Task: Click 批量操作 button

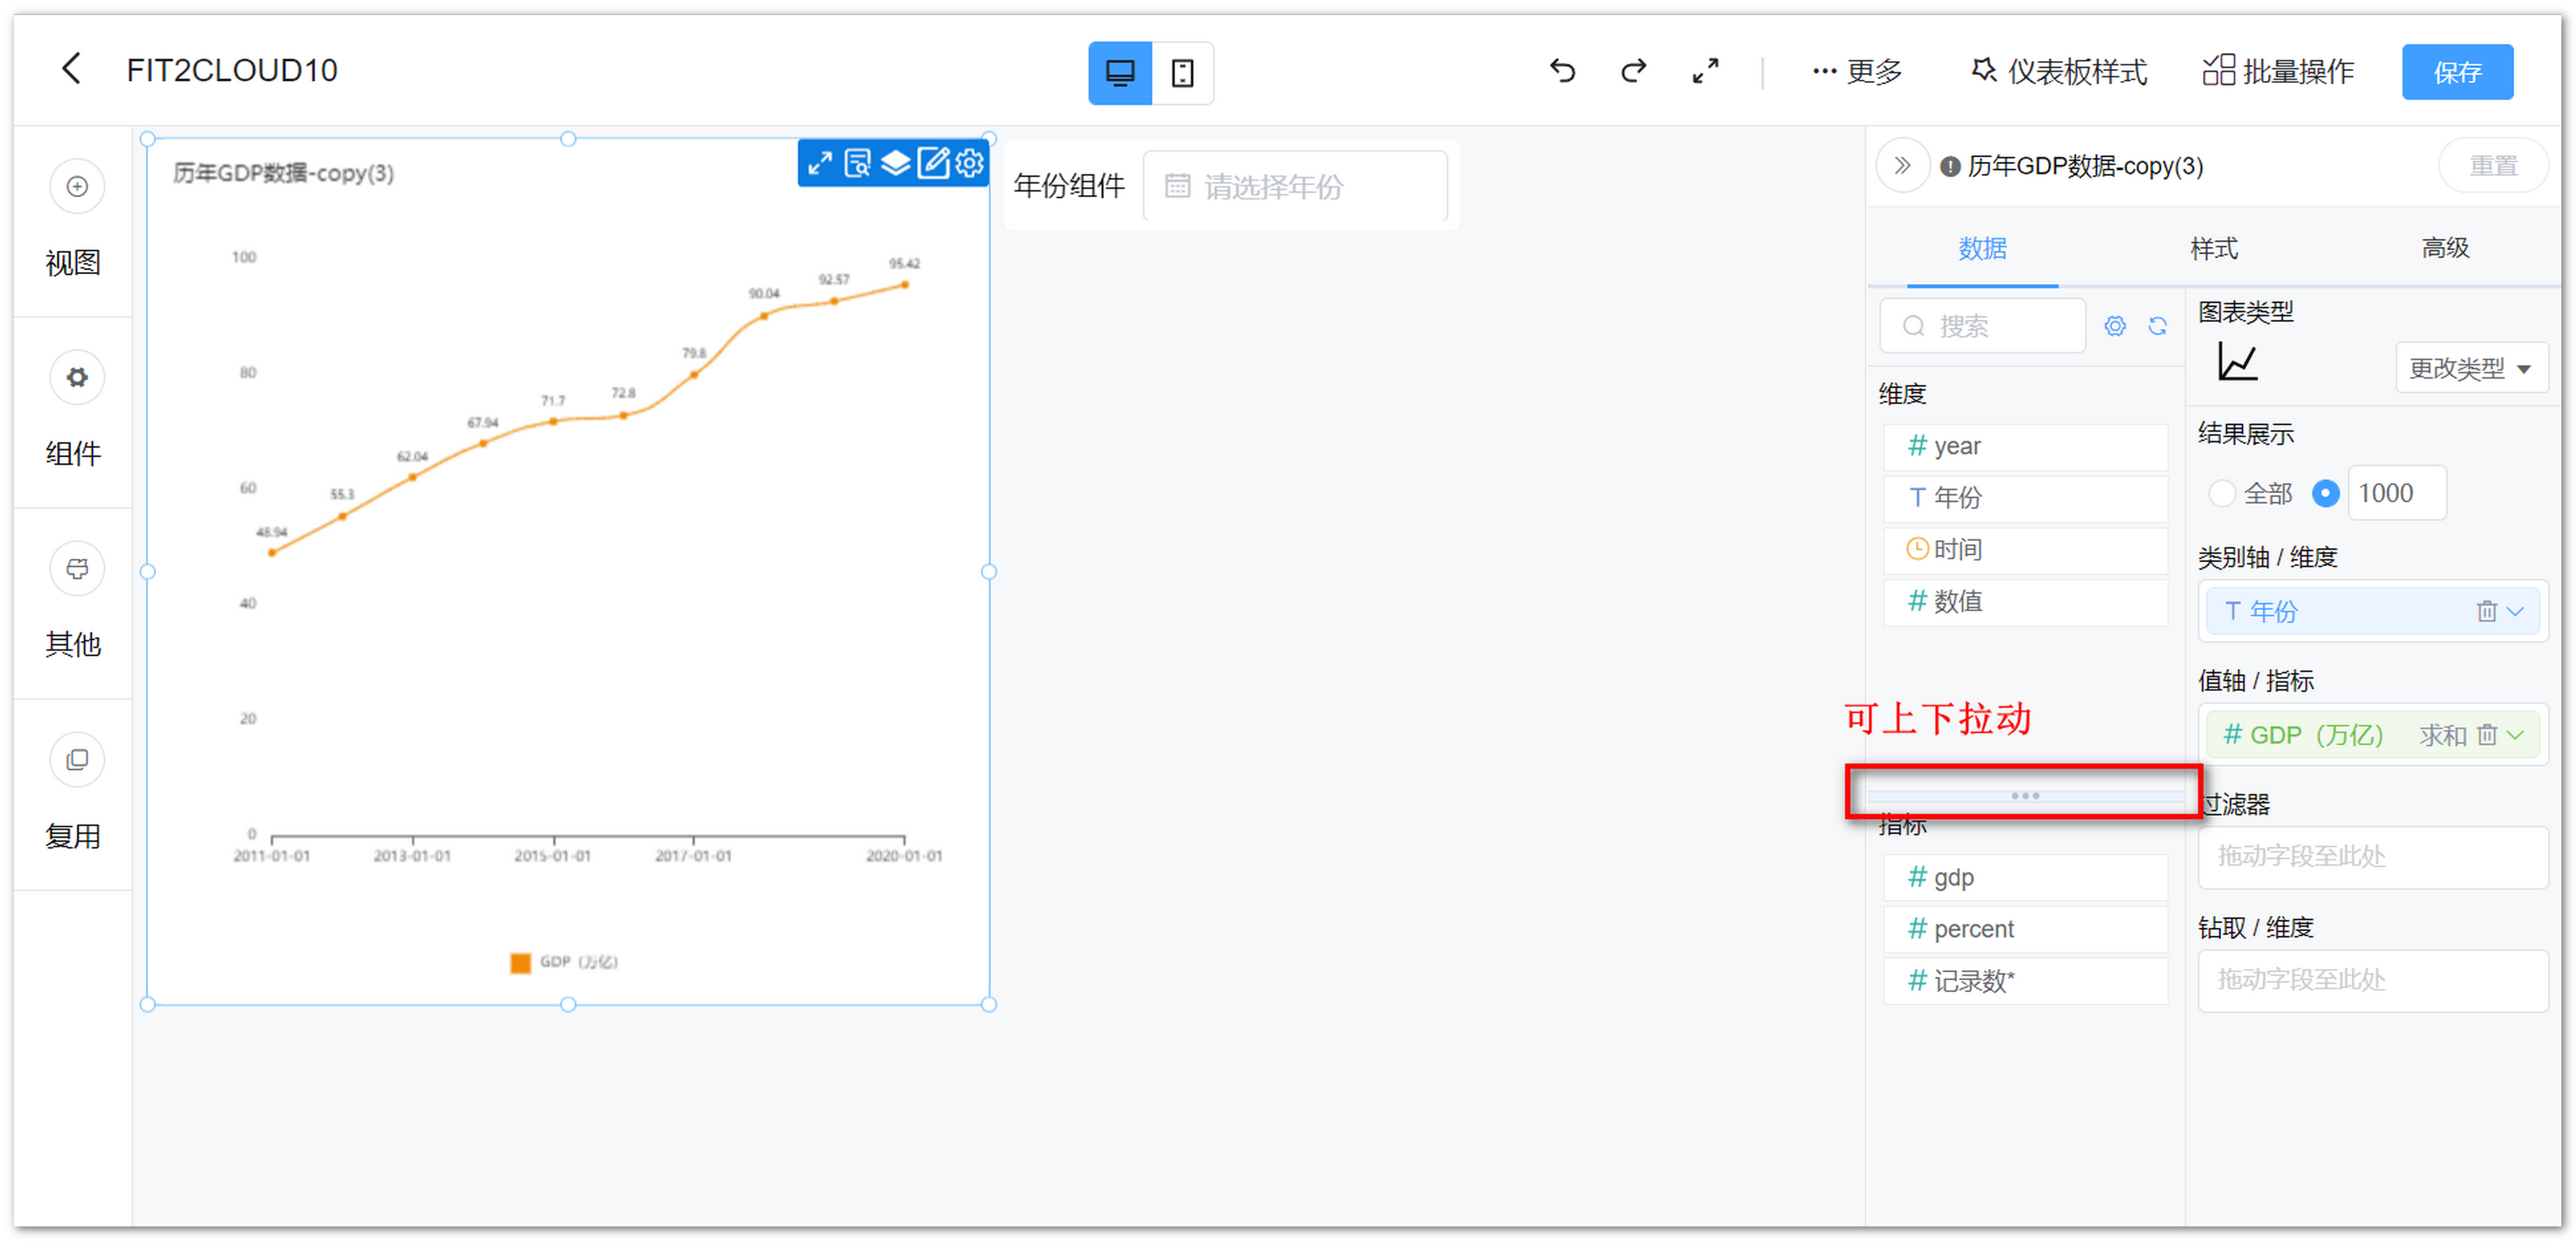Action: (x=2278, y=72)
